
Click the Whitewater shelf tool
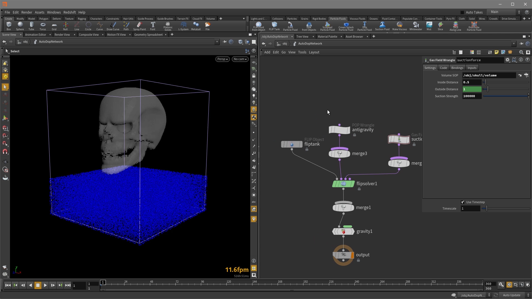pos(416,26)
